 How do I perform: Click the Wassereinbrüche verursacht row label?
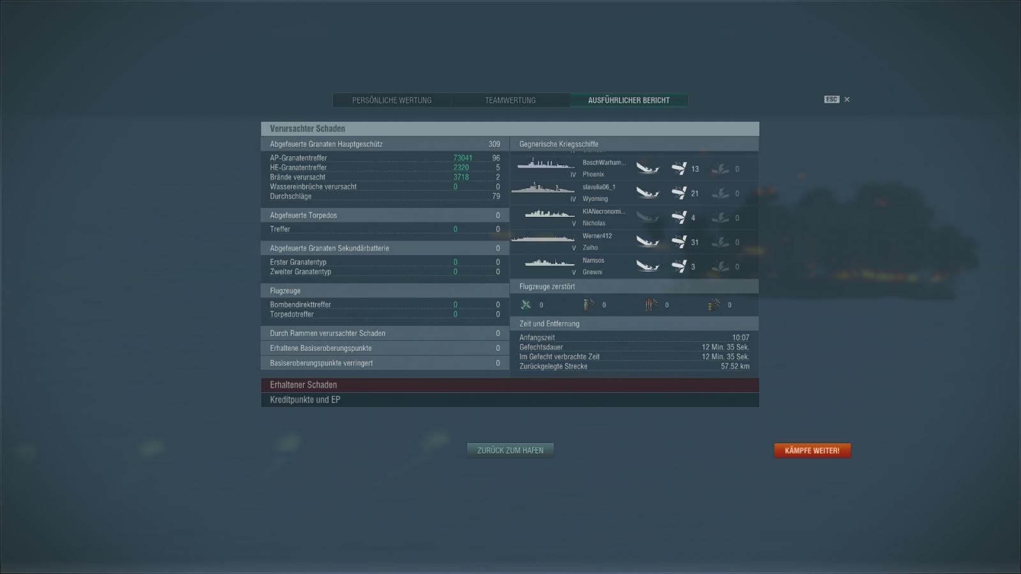point(313,187)
